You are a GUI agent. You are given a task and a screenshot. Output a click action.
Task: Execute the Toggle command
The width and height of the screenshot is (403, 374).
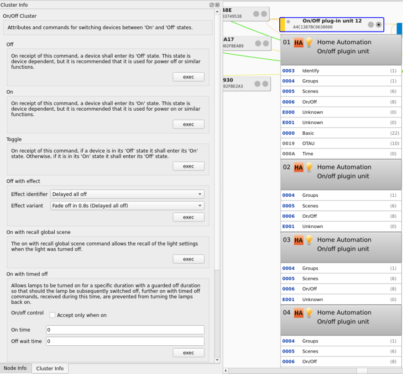[x=188, y=166]
